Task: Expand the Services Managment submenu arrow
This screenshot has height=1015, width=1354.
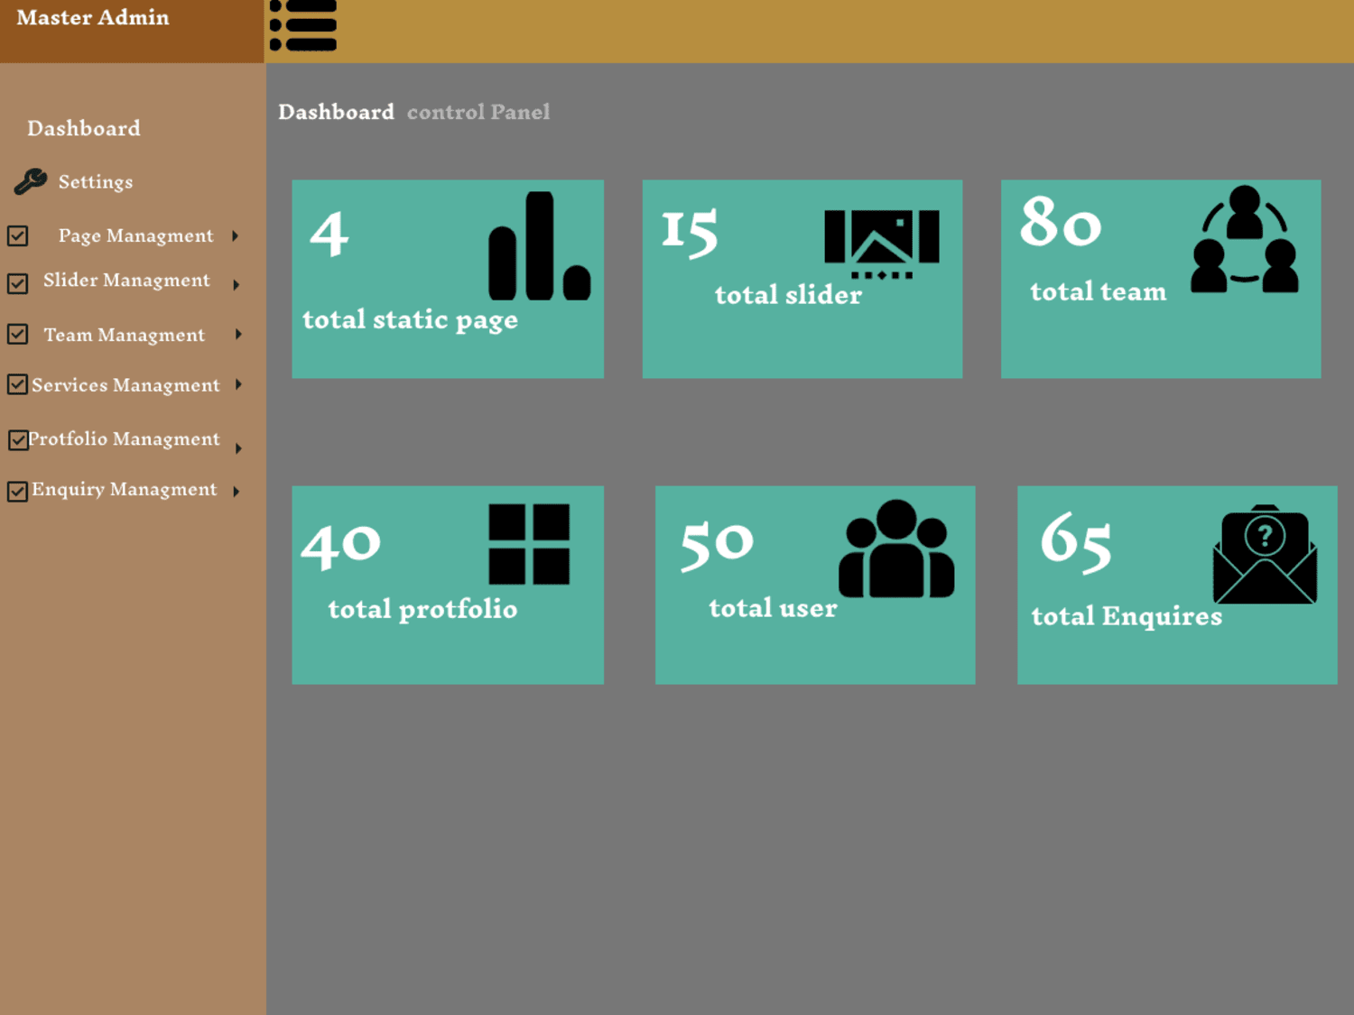Action: [238, 384]
